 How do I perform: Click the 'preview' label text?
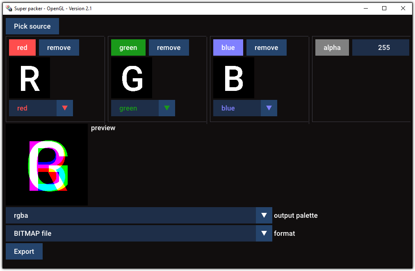[103, 128]
